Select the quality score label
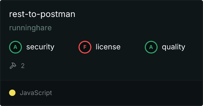Viewport: 203px width, 106px height. (x=173, y=47)
